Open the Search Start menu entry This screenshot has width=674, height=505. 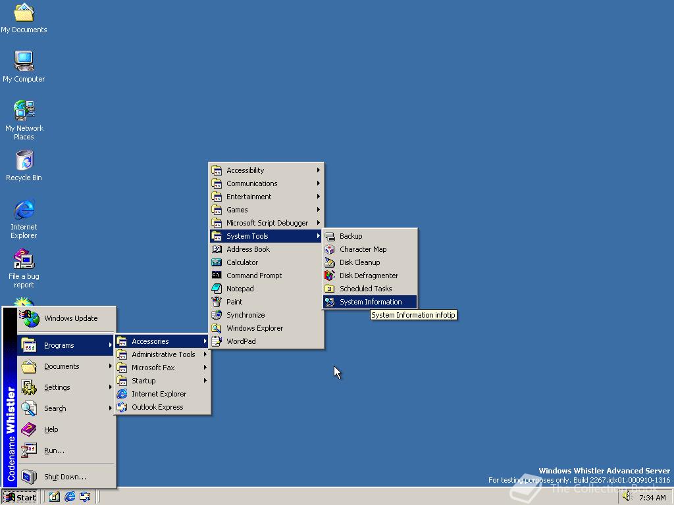66,408
